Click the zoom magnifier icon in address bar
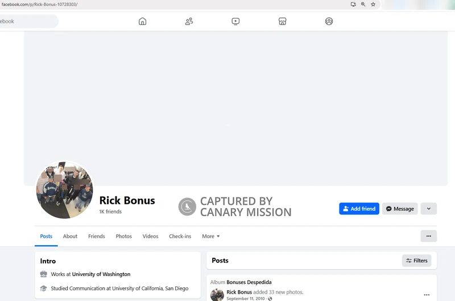The image size is (455, 301). [363, 5]
